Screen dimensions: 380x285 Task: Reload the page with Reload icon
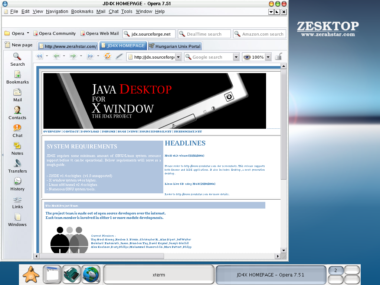(107, 56)
